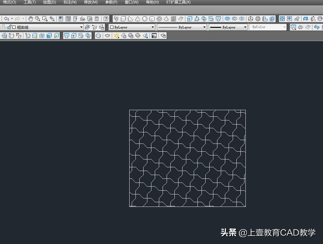Click the Help question mark icon
Image resolution: width=323 pixels, height=244 pixels.
click(106, 19)
